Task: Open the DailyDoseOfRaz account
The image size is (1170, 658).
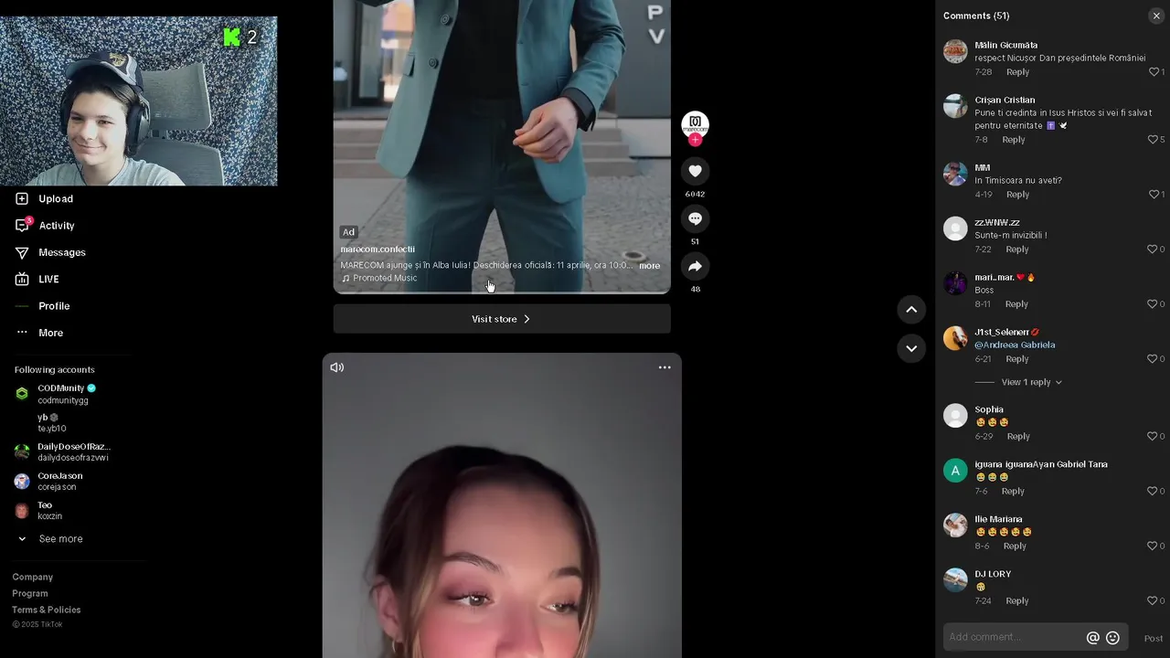Action: (x=64, y=451)
